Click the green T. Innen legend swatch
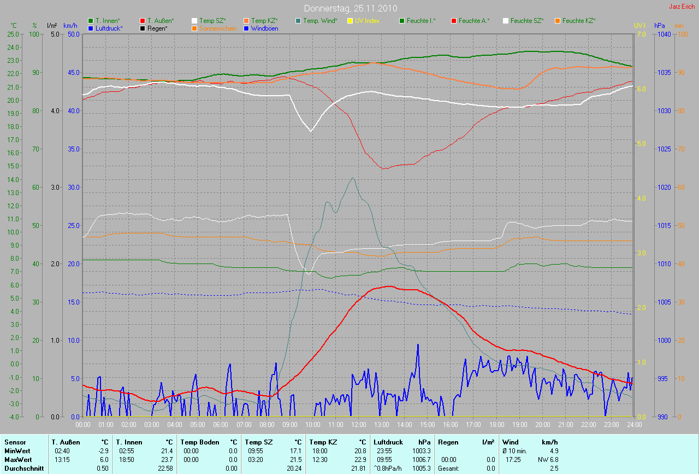 pos(91,21)
